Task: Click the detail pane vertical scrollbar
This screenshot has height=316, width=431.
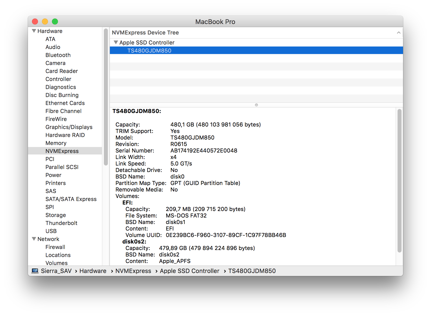Action: (399, 180)
